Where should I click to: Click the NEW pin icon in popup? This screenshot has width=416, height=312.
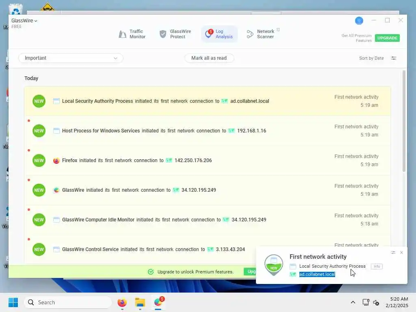coord(274,265)
